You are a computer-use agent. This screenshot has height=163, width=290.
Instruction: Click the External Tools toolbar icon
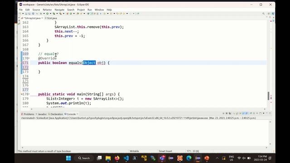click(x=60, y=14)
